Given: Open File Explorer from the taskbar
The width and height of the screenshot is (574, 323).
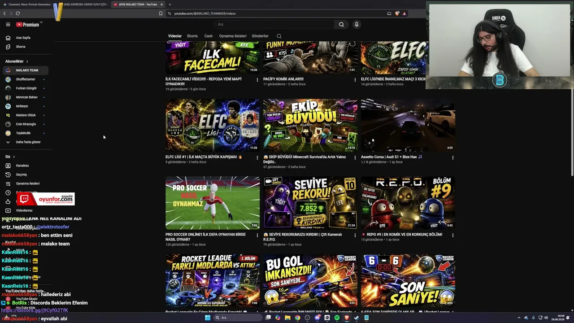Looking at the screenshot, I should point(287,318).
